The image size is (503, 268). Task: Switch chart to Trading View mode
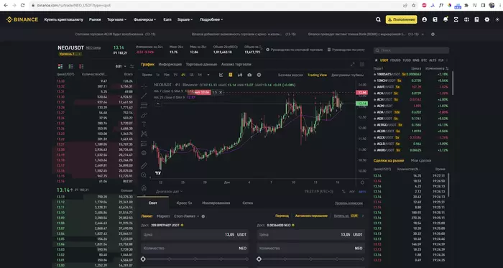click(317, 75)
